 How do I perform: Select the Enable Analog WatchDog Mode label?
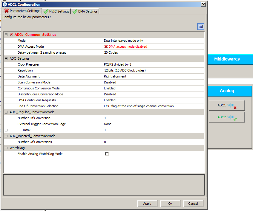40,154
